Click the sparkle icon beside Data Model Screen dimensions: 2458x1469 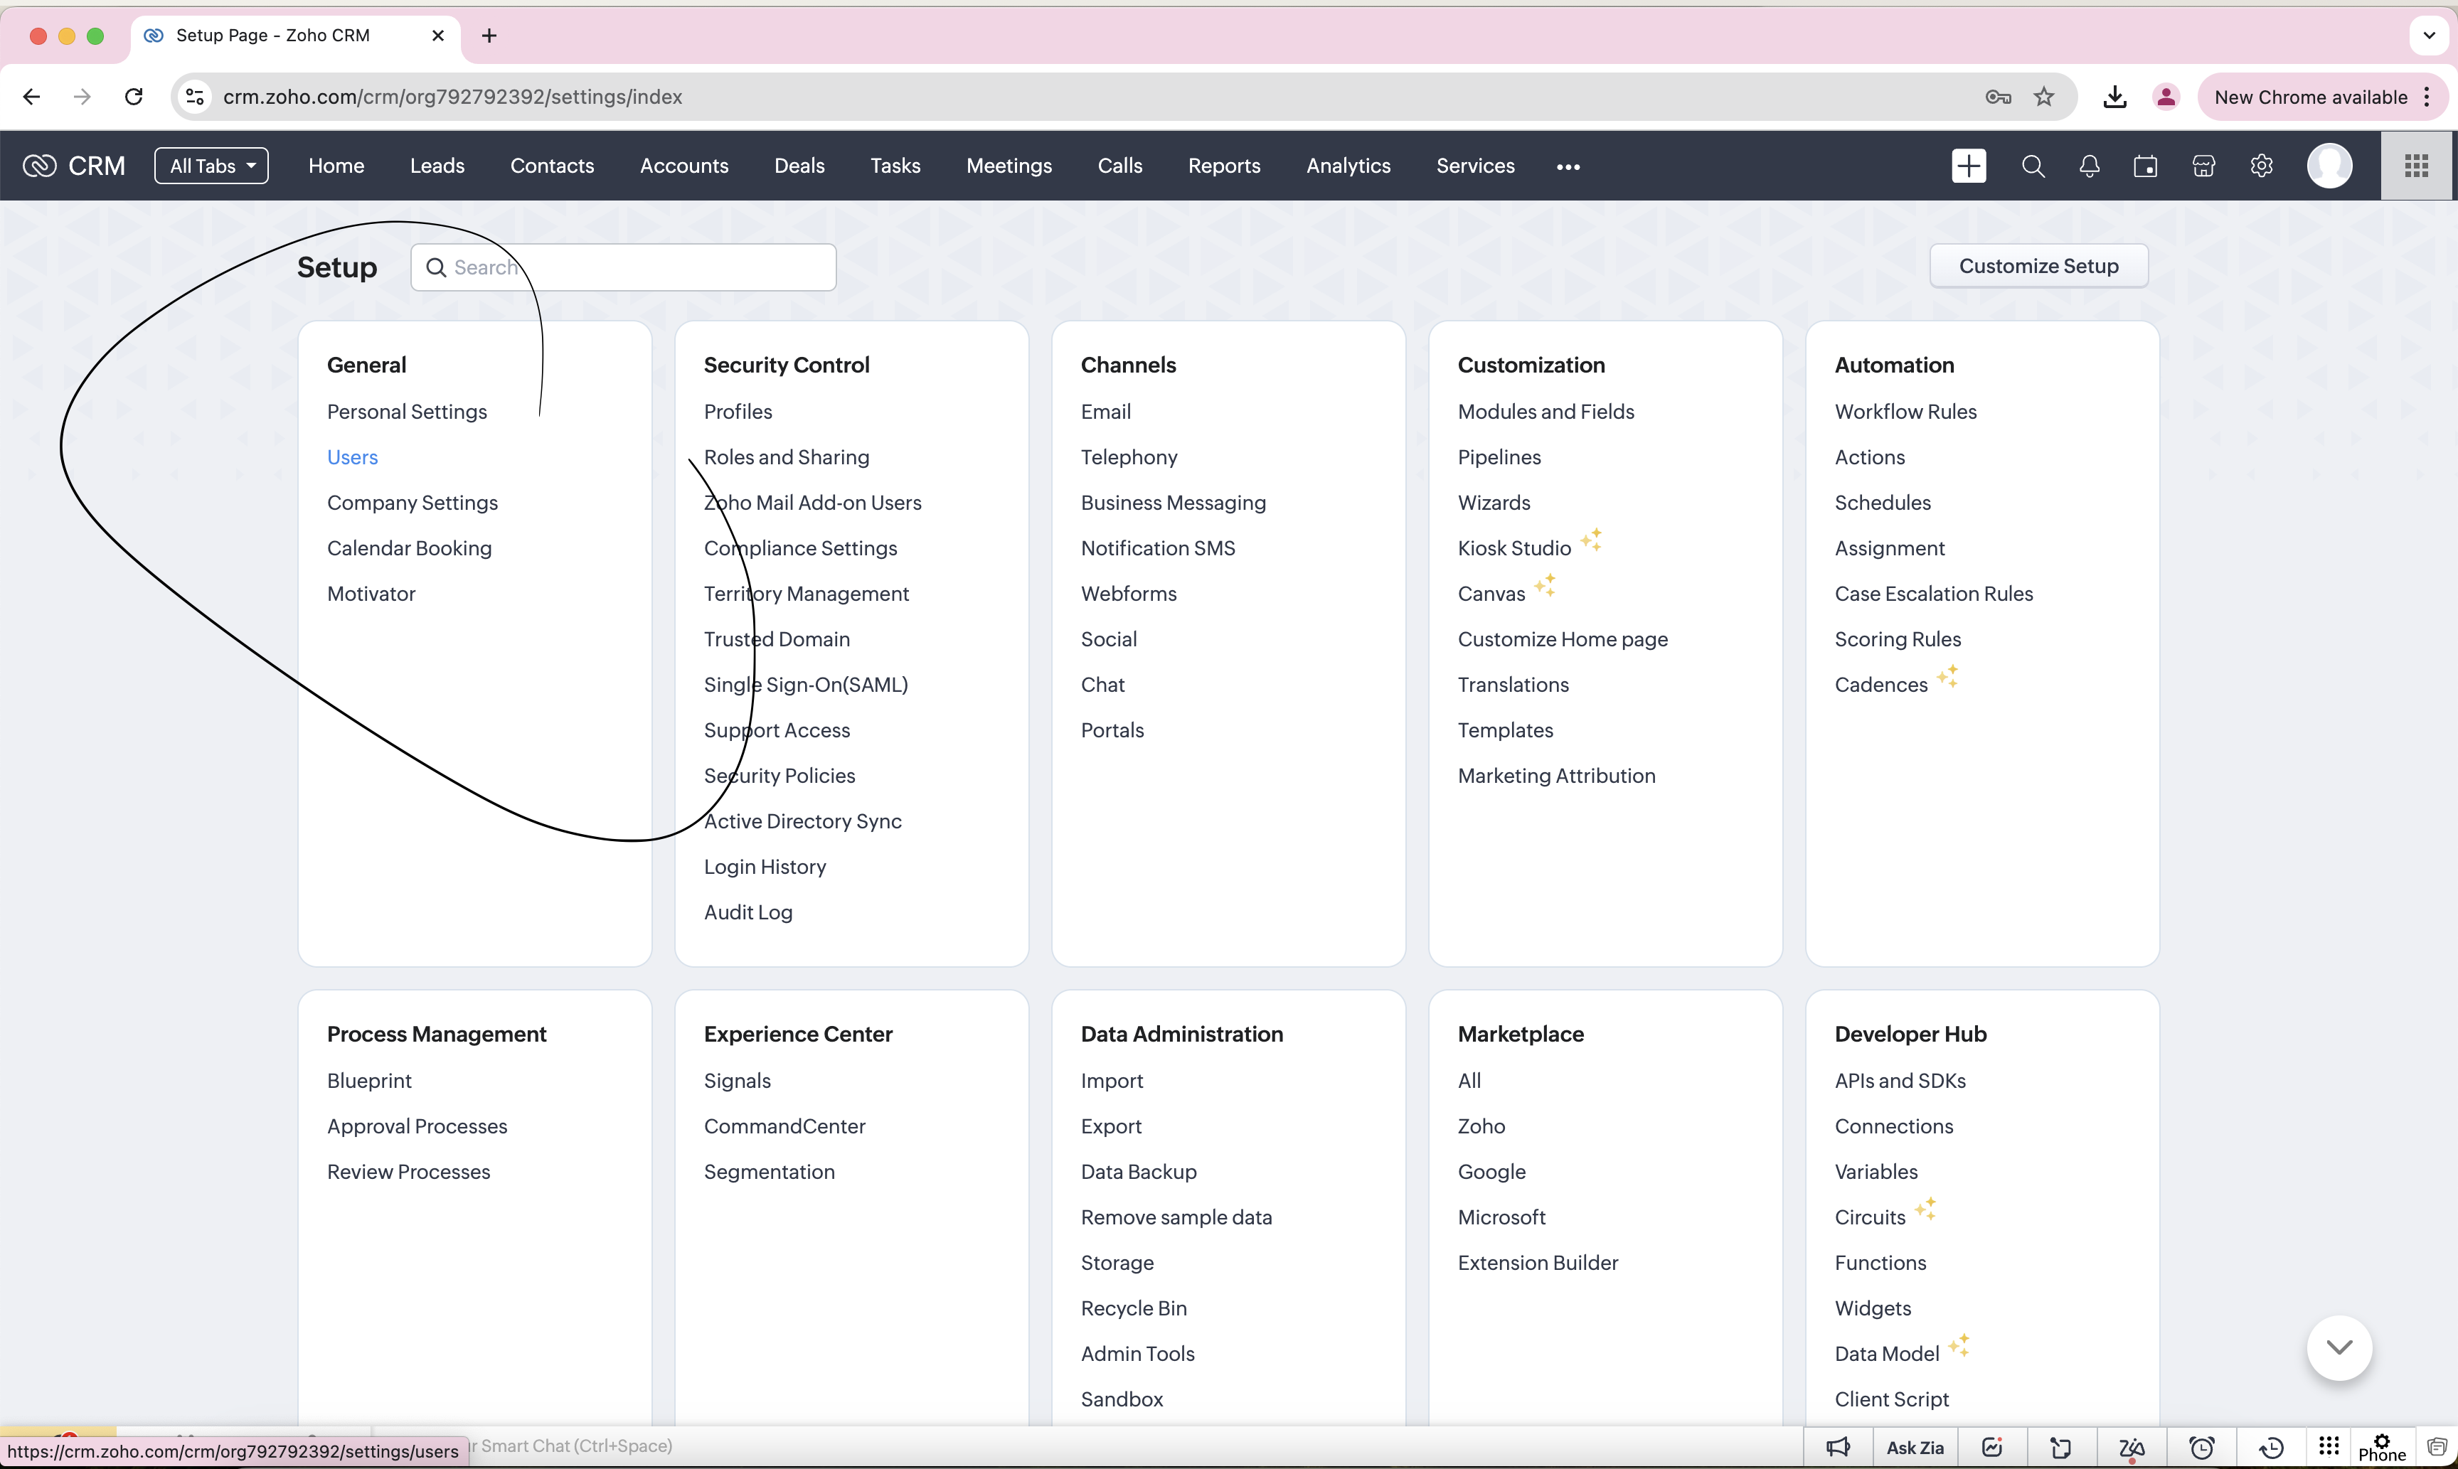1959,1345
